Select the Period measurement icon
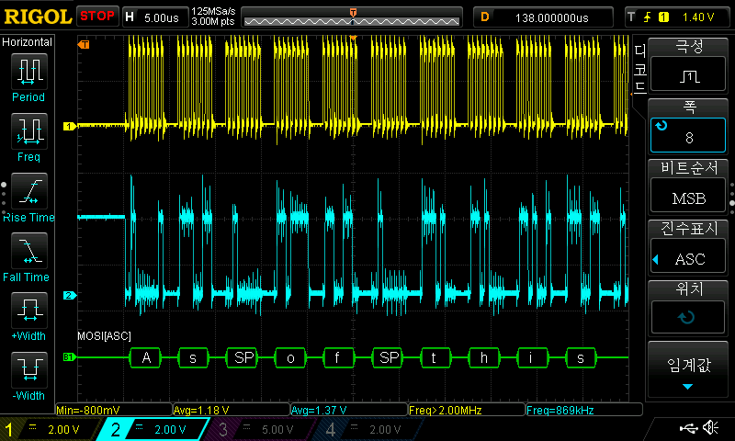The image size is (735, 441). (28, 73)
